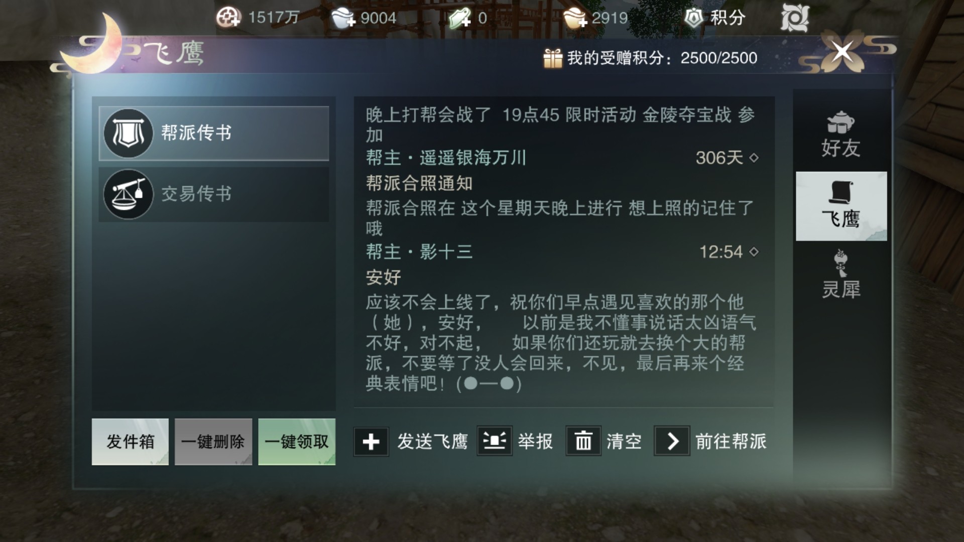The height and width of the screenshot is (542, 964).
Task: Switch to the 飞鹰 scroll tab
Action: pos(841,206)
